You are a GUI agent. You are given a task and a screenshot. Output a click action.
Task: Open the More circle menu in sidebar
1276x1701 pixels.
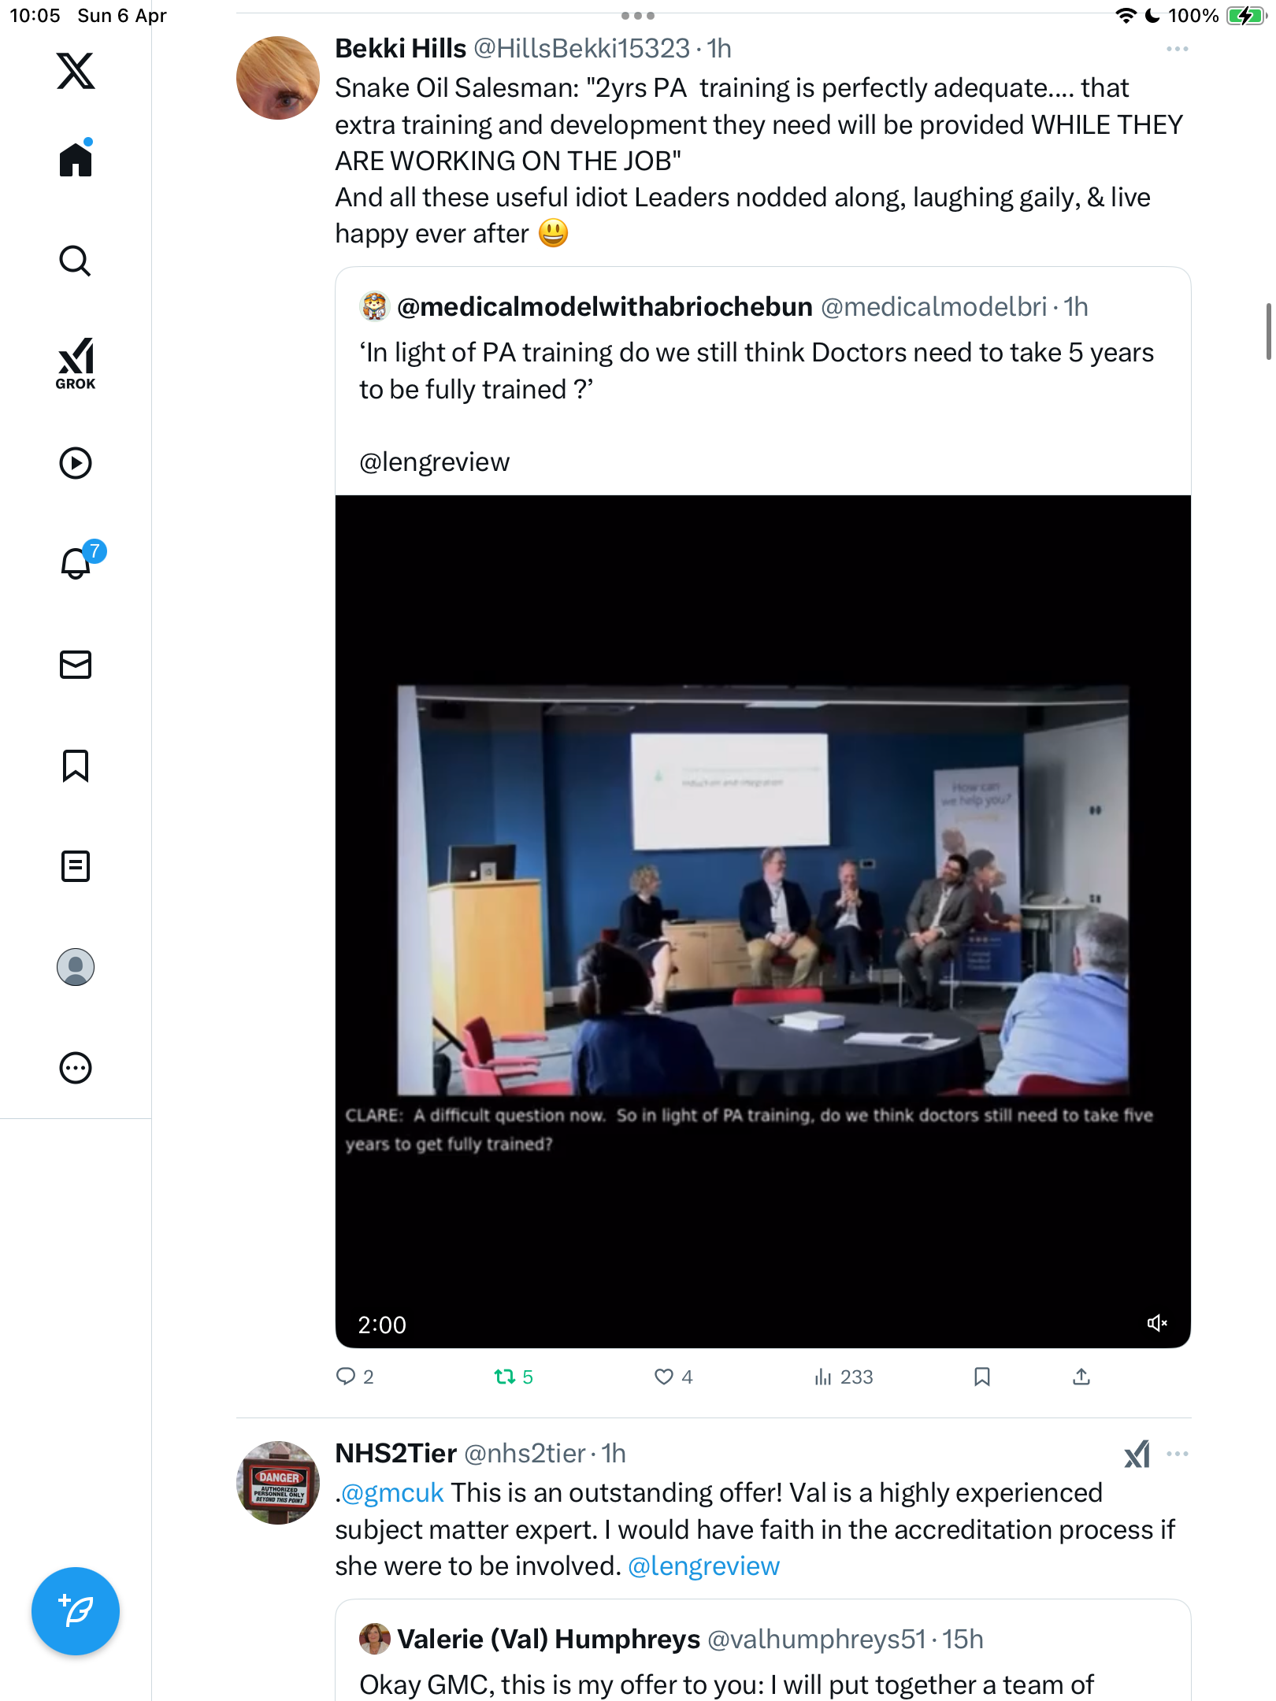76,1068
